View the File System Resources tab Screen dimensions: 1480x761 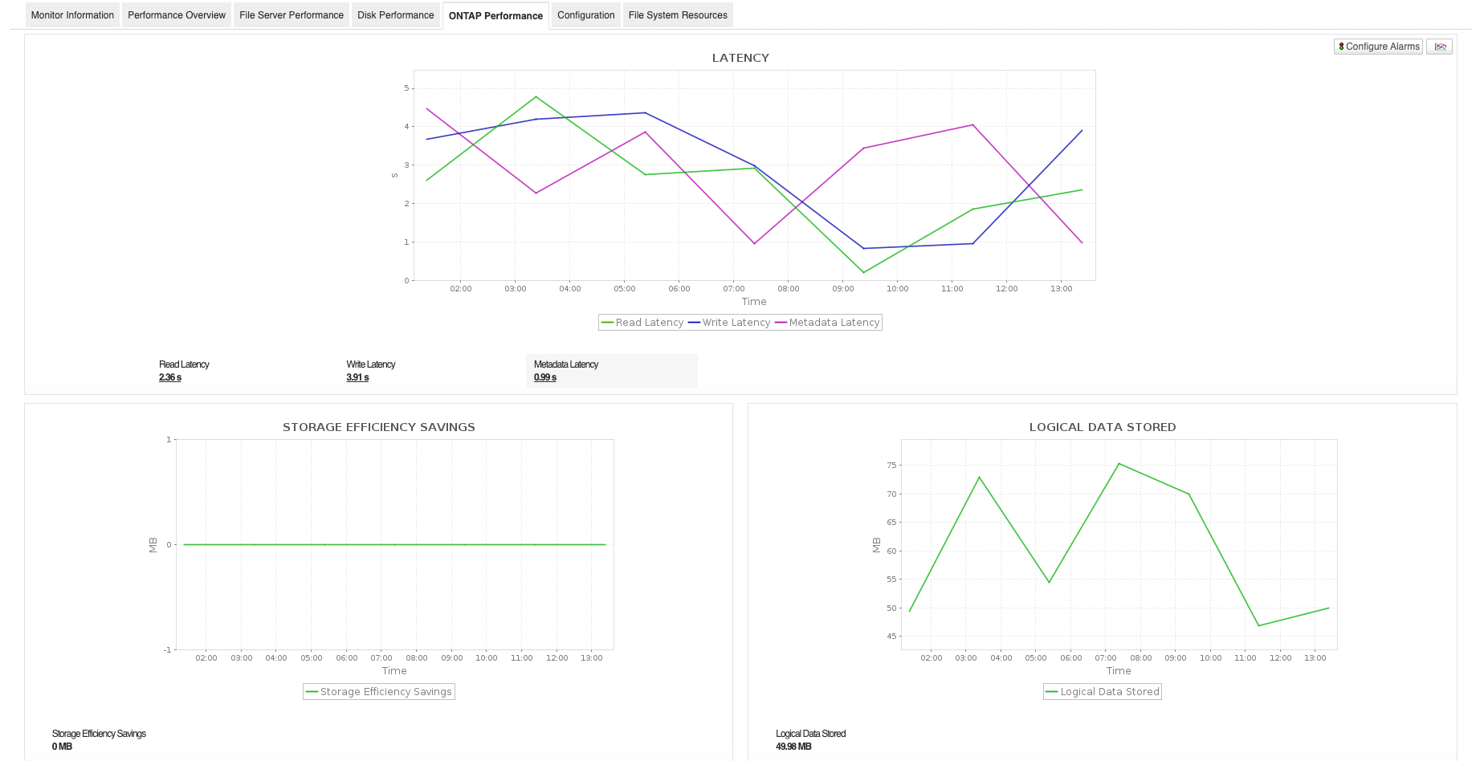(x=678, y=15)
